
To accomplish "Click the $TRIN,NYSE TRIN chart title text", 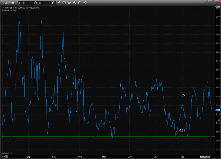I will coord(21,8).
